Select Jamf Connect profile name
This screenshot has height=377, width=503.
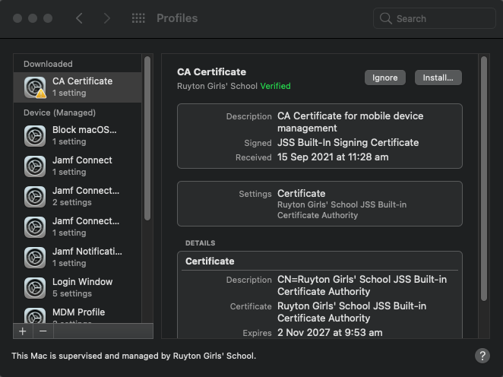82,160
